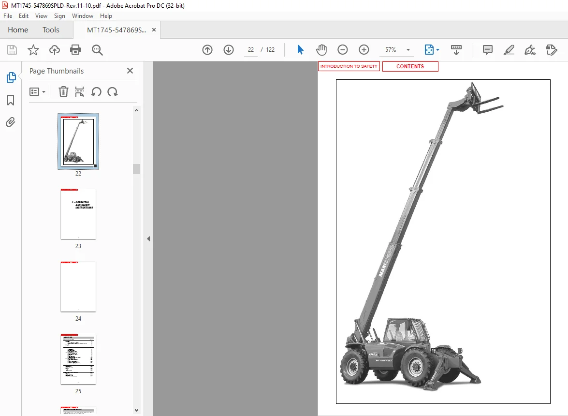Delete selected page with trash icon
The height and width of the screenshot is (416, 568).
(63, 92)
